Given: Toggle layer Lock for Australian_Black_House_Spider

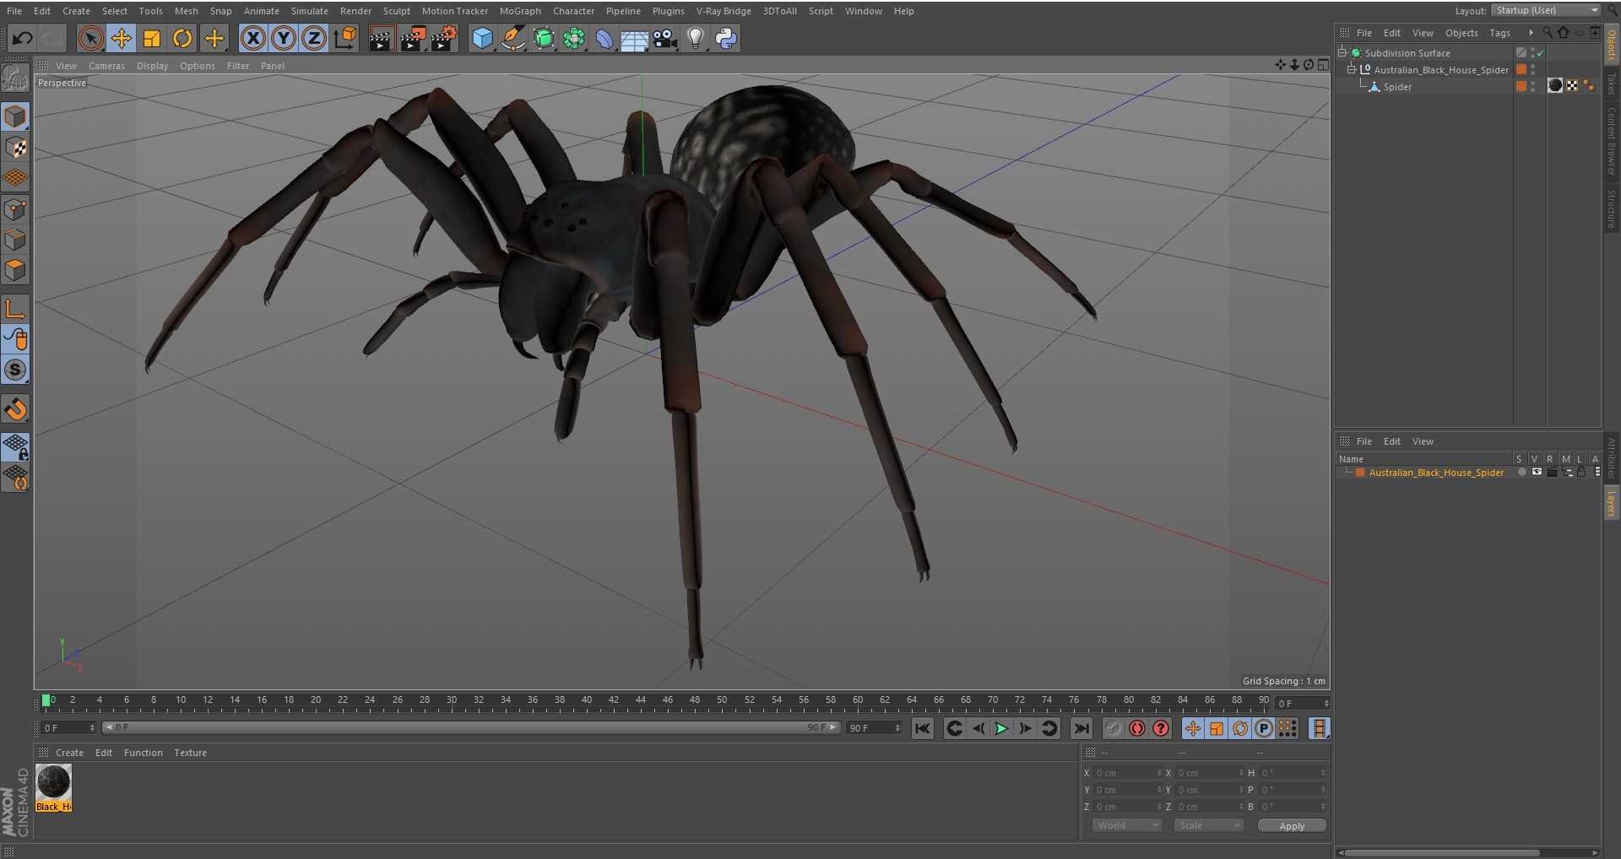Looking at the screenshot, I should point(1581,473).
